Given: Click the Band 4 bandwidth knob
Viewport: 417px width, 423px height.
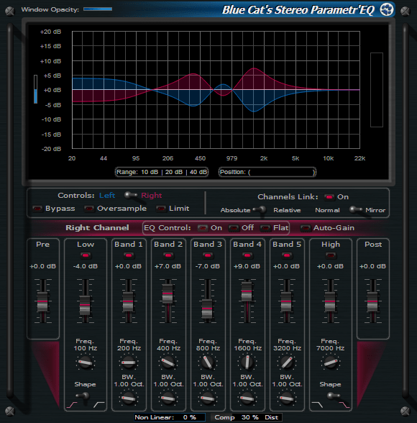Looking at the screenshot, I should tap(247, 399).
